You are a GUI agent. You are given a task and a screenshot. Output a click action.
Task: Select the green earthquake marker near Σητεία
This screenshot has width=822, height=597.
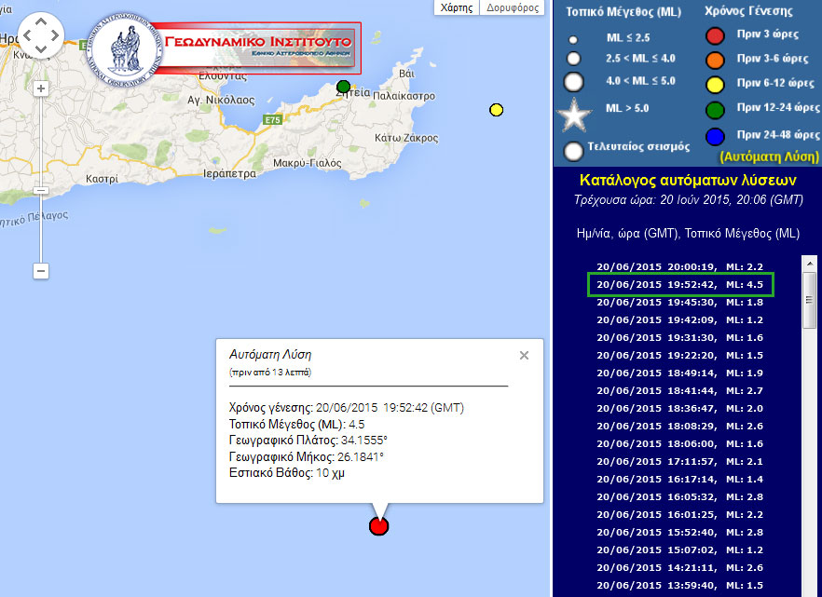(343, 87)
